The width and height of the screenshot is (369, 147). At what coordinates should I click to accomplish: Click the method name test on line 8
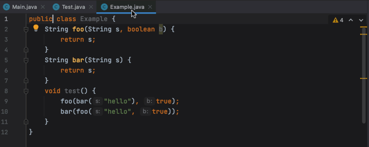point(72,91)
